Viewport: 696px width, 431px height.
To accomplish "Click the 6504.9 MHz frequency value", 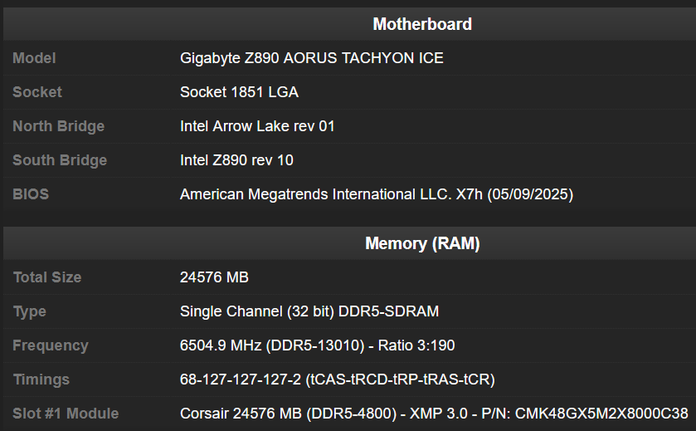I will point(317,345).
